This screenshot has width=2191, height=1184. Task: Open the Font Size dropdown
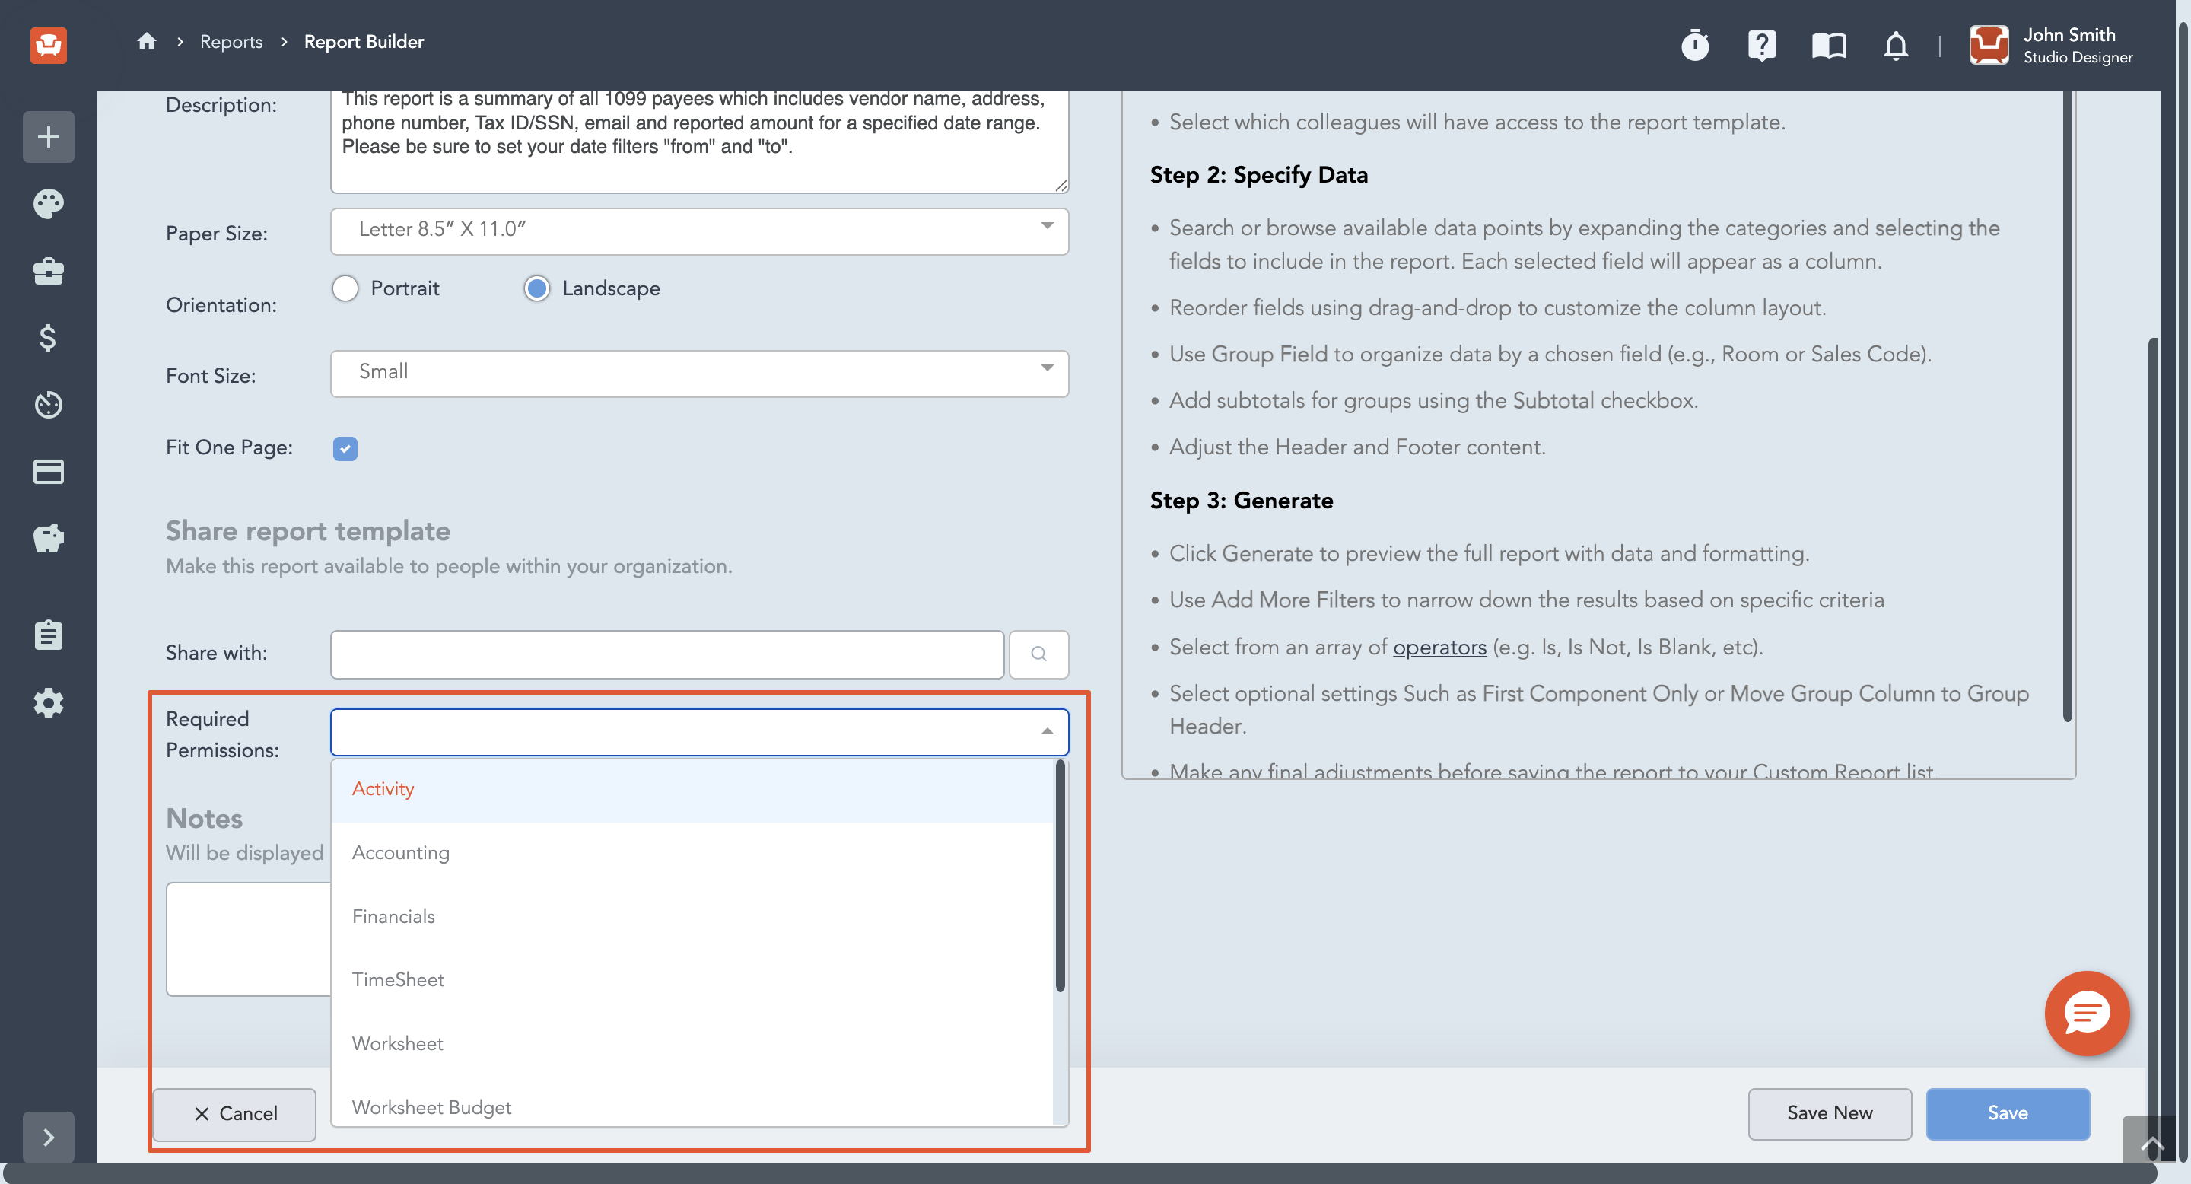click(x=699, y=374)
